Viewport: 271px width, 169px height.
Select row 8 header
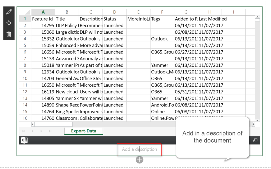coord(25,65)
